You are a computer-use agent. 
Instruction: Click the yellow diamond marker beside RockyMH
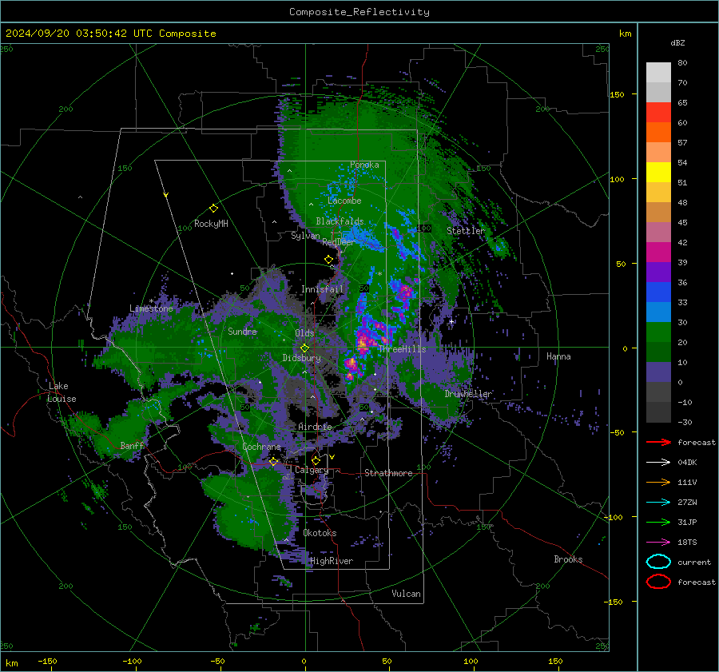(x=213, y=209)
